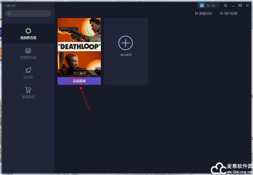This screenshot has height=175, width=253.
Task: Click into the search input field
Action: coord(30,14)
